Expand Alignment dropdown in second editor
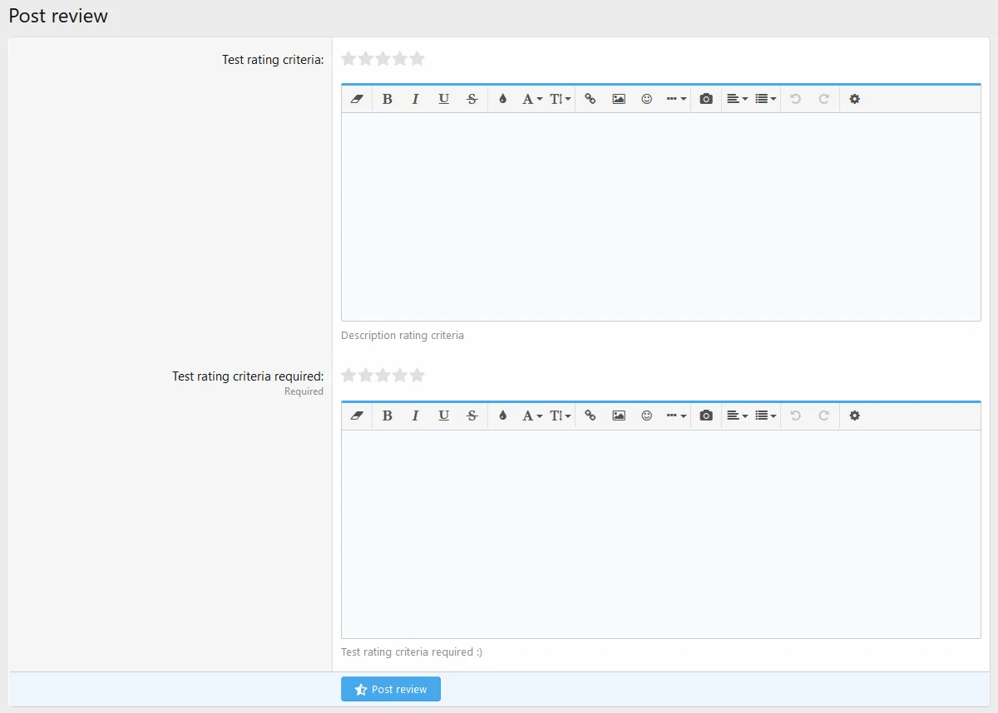 click(x=737, y=416)
